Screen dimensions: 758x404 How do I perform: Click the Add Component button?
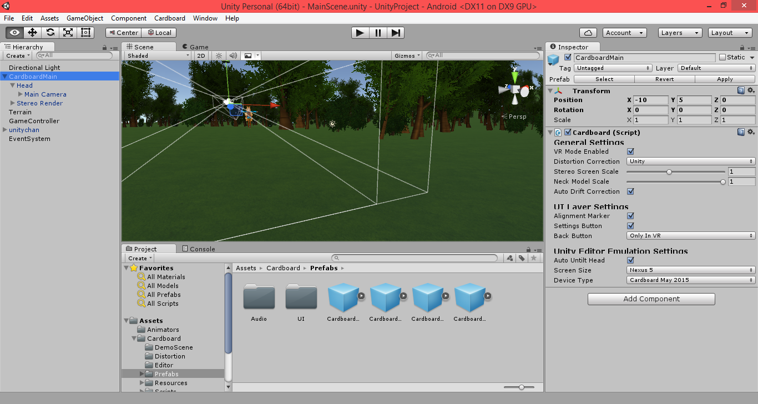point(651,299)
